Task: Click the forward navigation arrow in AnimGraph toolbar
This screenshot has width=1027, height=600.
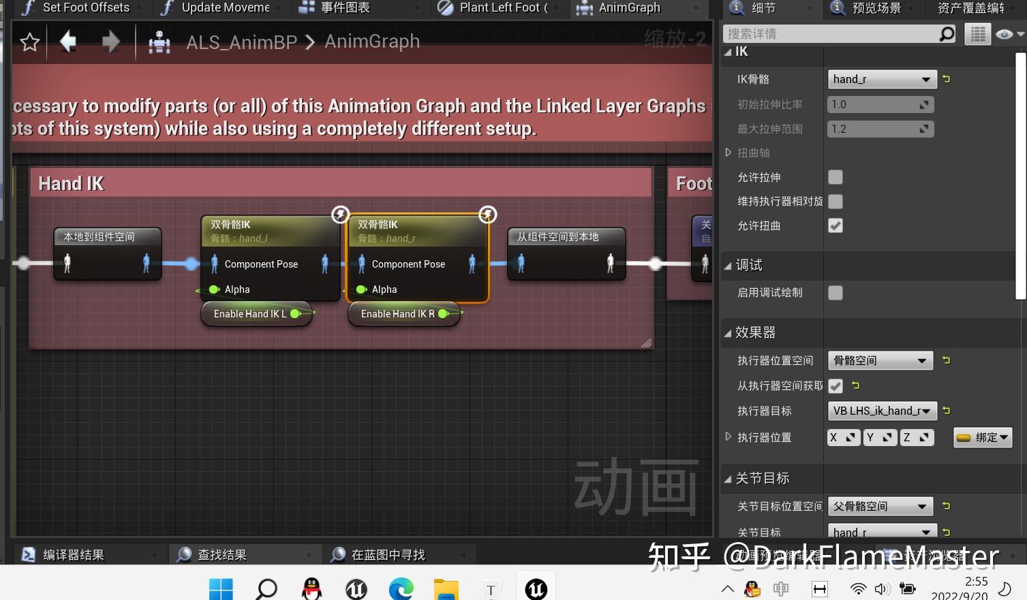Action: [110, 42]
